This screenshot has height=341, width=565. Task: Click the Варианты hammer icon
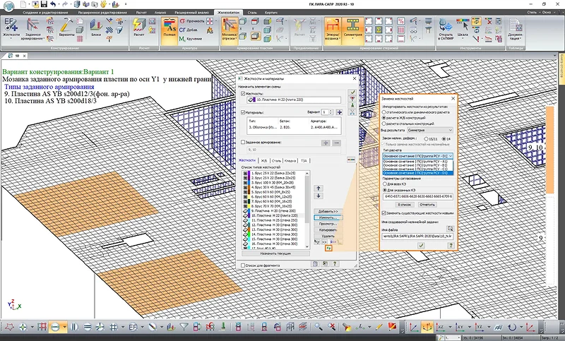point(66,28)
